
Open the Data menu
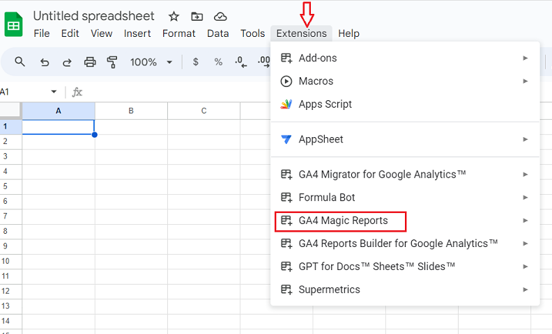click(x=218, y=33)
